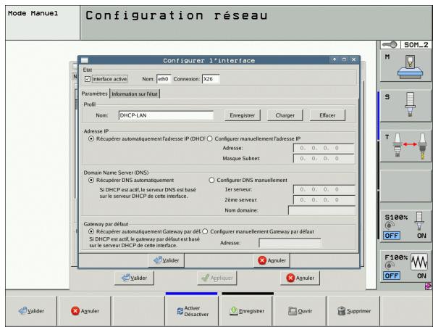Click Annuler in the background network window
The height and width of the screenshot is (327, 433).
[x=300, y=278]
